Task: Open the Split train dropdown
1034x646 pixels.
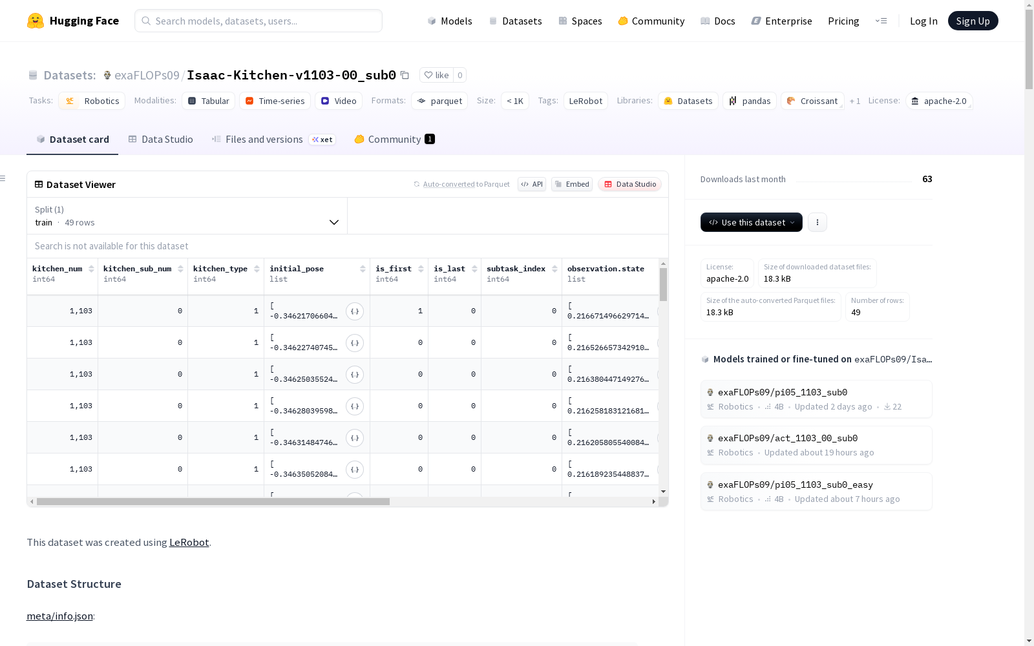Action: pos(187,216)
